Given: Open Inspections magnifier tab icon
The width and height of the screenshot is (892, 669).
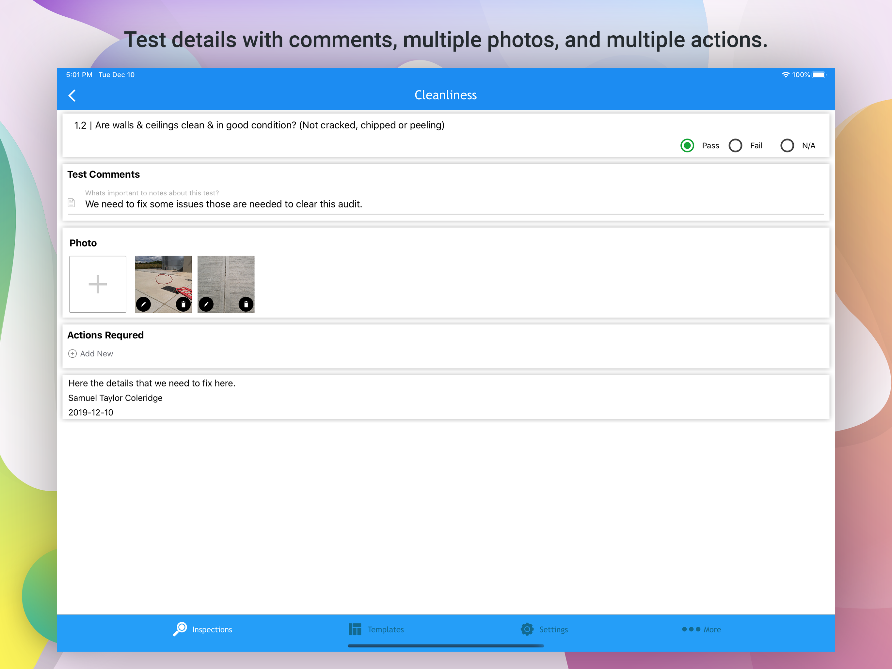Looking at the screenshot, I should click(x=180, y=629).
